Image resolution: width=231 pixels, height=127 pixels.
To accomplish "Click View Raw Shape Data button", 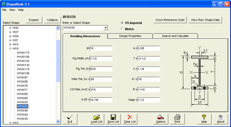I will pyautogui.click(x=205, y=20).
